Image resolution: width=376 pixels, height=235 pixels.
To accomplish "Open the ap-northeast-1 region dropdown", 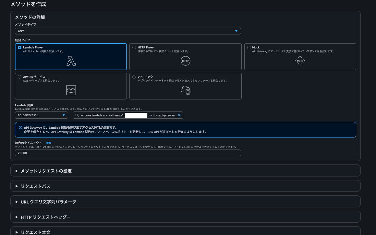I will [x=42, y=115].
